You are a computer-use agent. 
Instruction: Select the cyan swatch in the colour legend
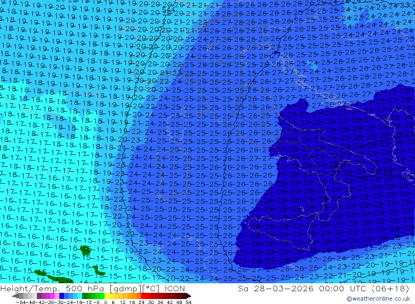coord(80,296)
